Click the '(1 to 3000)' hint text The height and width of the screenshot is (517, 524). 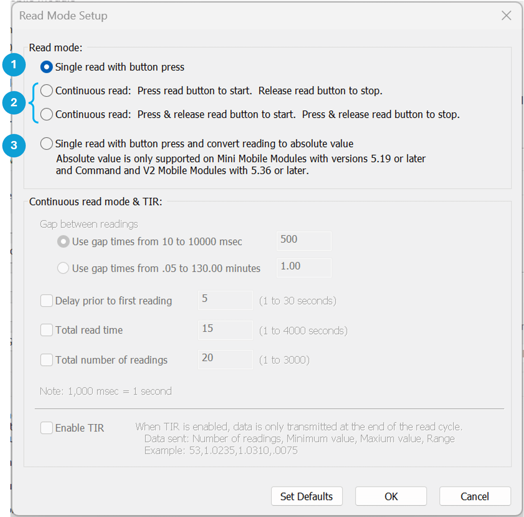click(x=285, y=360)
